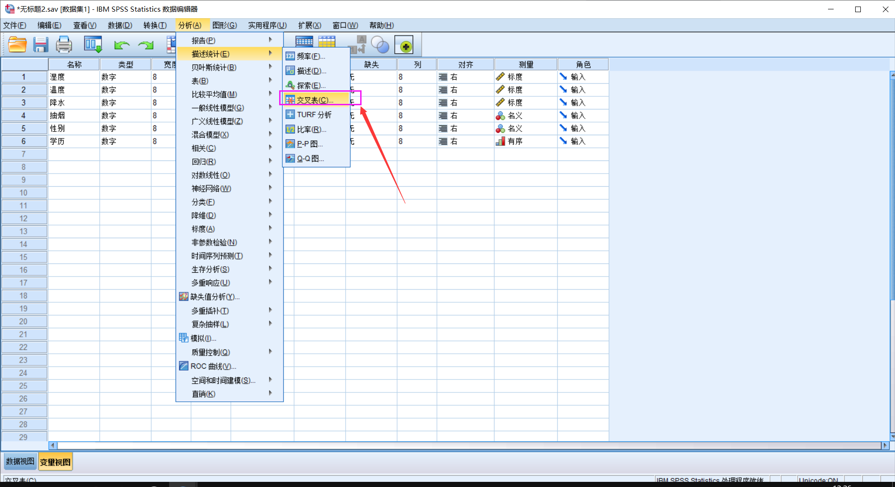Click the scale measure cell for 湿度 row
This screenshot has height=487, width=895.
525,77
